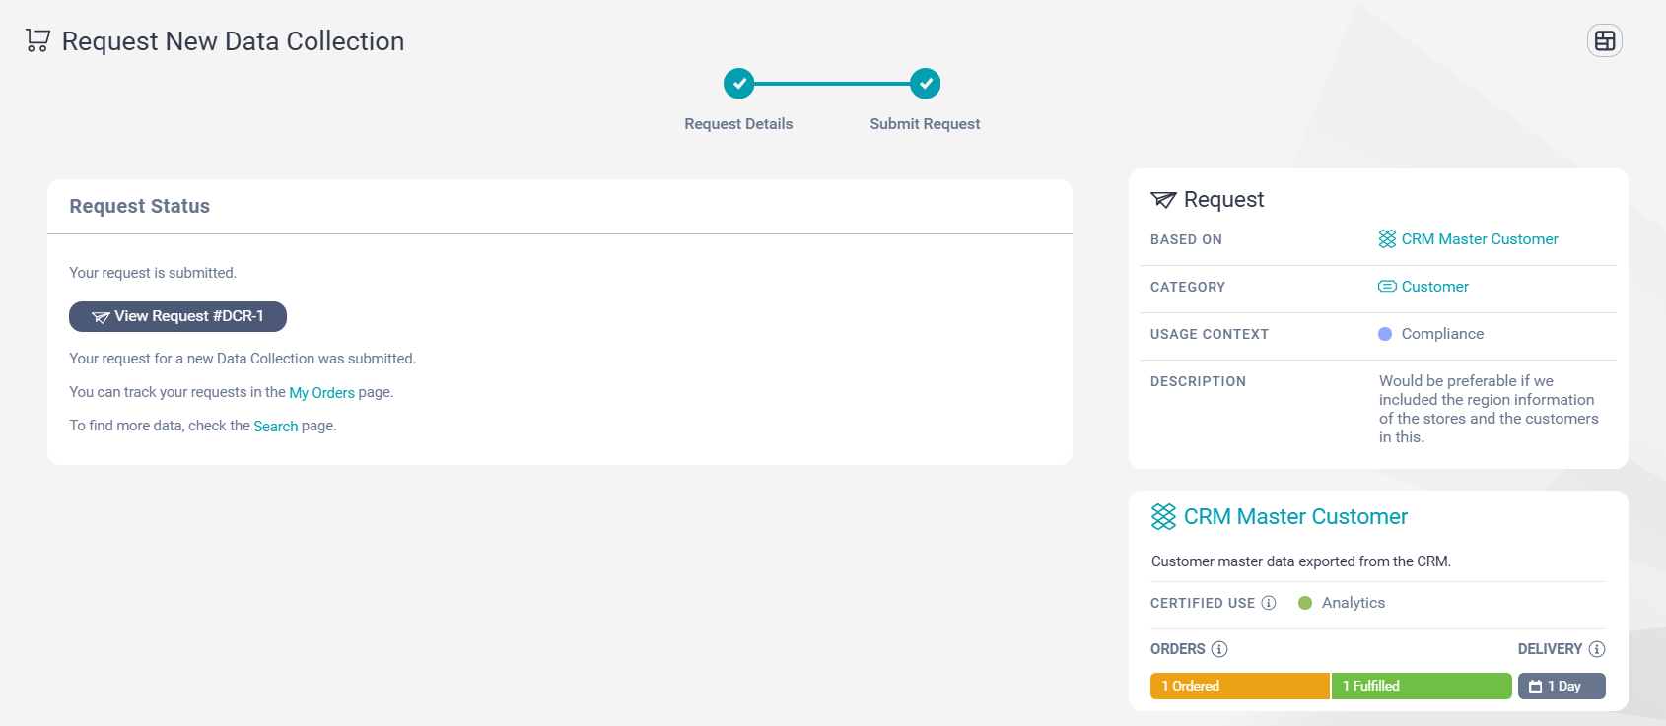Click the blue Compliance usage context dot
Screen dimensions: 1666x726
tap(1385, 334)
